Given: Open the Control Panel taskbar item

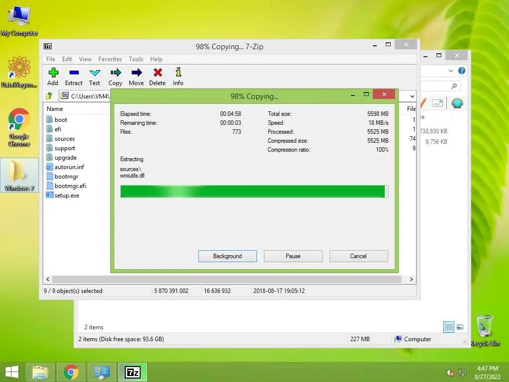Looking at the screenshot, I should click(102, 372).
